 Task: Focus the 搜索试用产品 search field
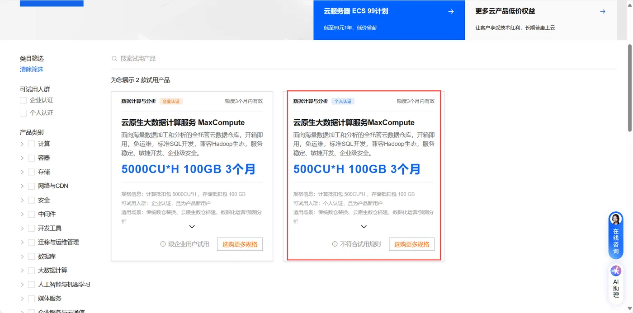pyautogui.click(x=364, y=59)
